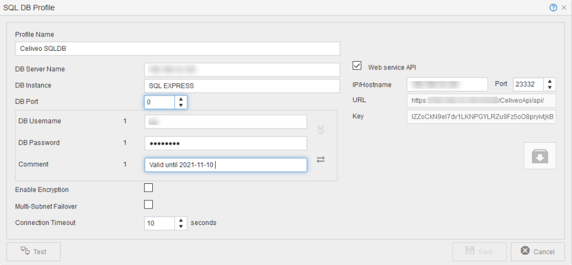Click the disabled Save button
This screenshot has width=572, height=265.
click(479, 251)
